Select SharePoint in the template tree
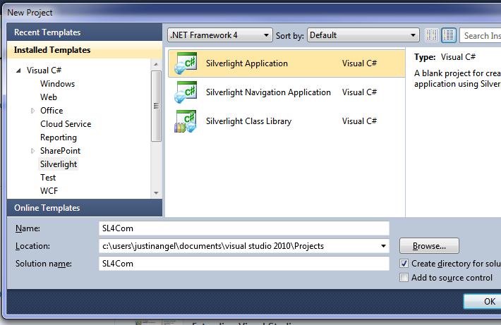Viewport: 501px width, 325px height. (x=60, y=151)
